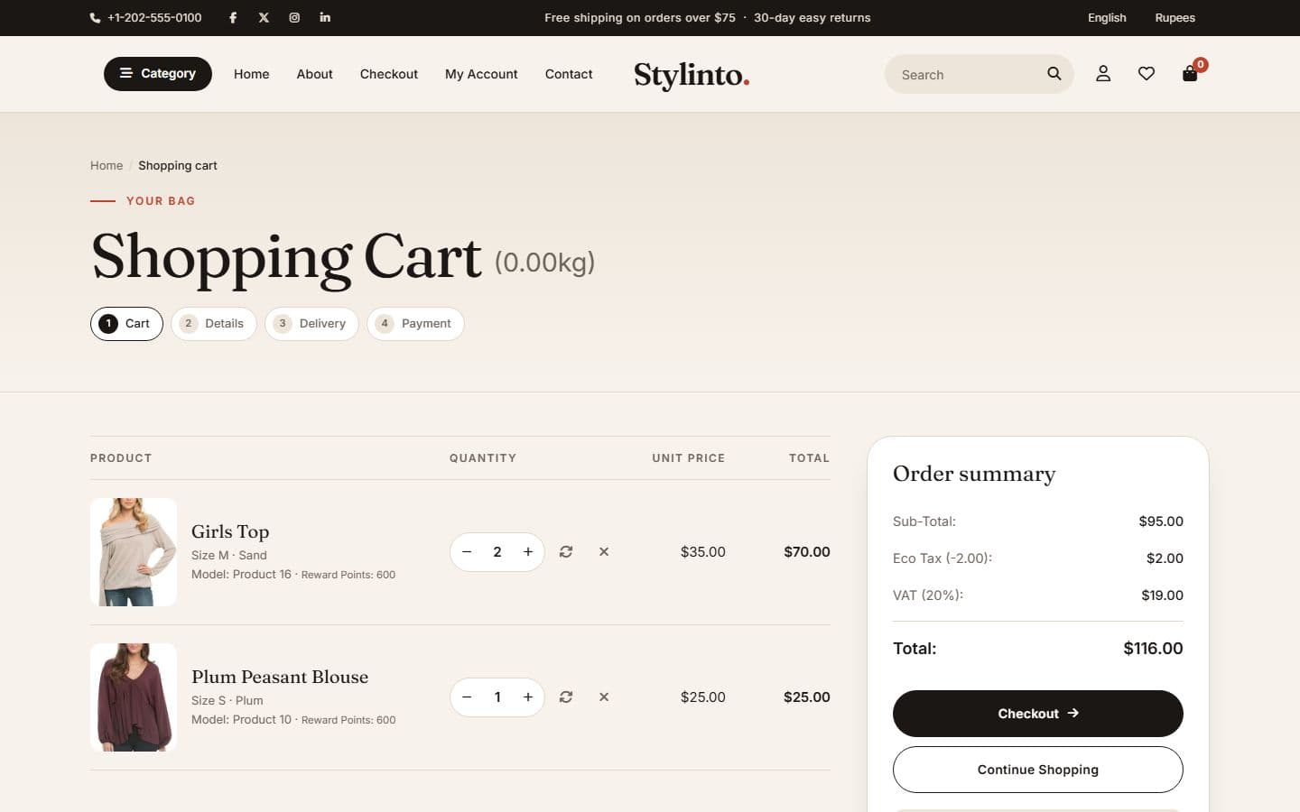
Task: Increase quantity for Plum Peasant Blouse
Action: 528,697
